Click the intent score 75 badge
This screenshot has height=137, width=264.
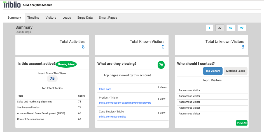click(52, 79)
